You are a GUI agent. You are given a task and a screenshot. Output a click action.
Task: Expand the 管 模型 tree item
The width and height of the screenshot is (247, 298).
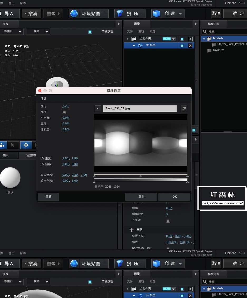click(134, 45)
